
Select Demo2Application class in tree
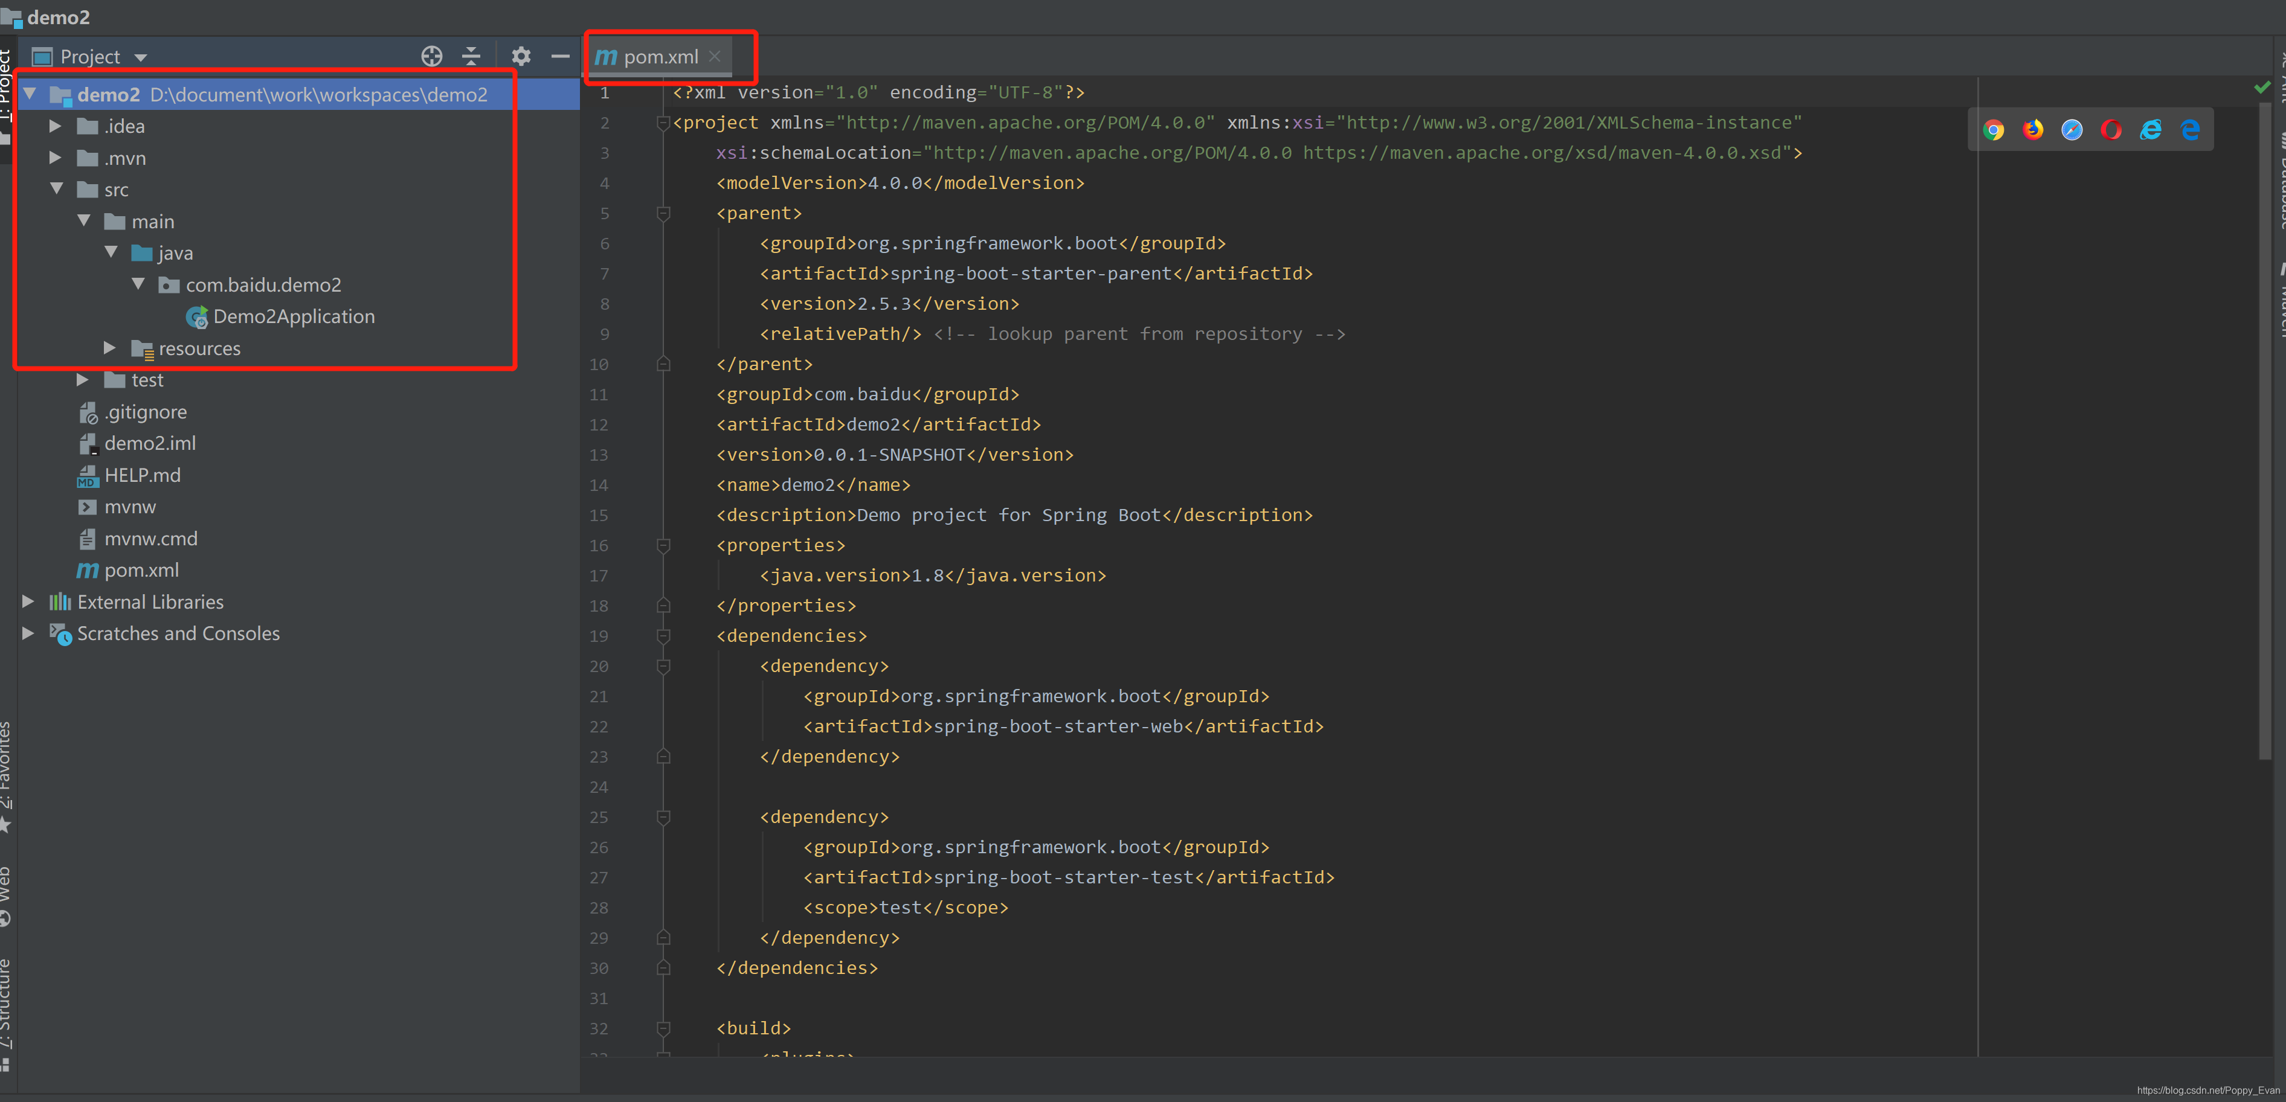(x=293, y=317)
